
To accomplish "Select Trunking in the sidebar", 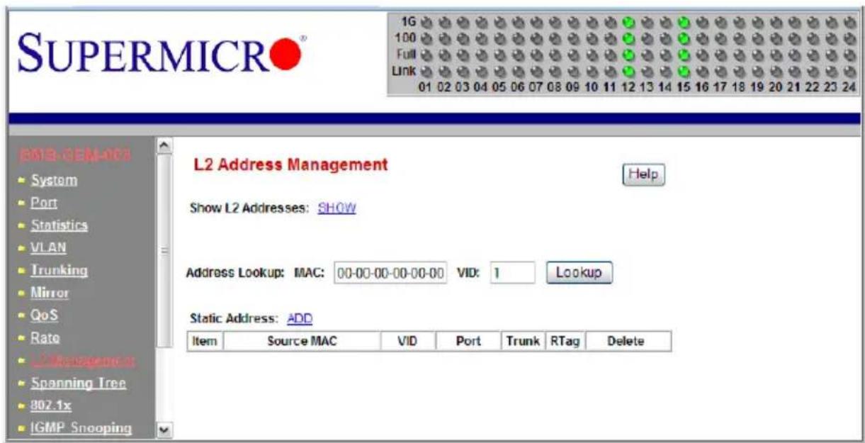I will pos(59,270).
